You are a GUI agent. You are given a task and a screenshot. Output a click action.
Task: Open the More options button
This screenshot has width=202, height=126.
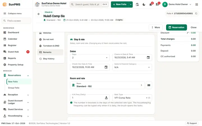(156, 27)
